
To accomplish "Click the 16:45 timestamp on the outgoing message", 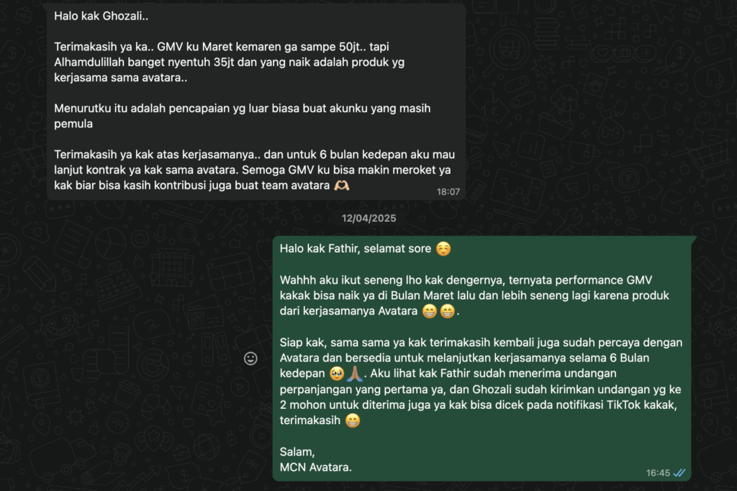I will [658, 473].
